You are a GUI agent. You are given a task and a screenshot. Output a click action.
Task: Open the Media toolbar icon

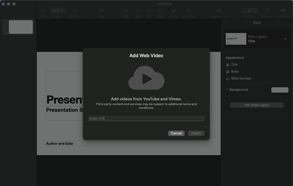pyautogui.click(x=173, y=11)
